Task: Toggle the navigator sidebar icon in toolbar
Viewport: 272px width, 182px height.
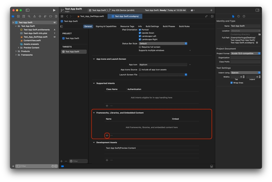Action: point(28,10)
